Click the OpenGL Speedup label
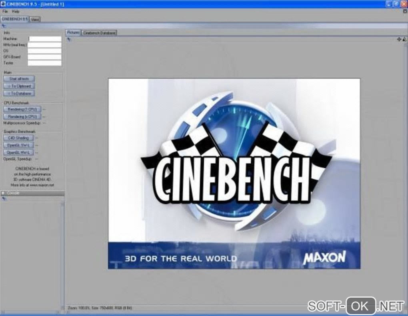This screenshot has height=316, width=408. click(x=18, y=159)
